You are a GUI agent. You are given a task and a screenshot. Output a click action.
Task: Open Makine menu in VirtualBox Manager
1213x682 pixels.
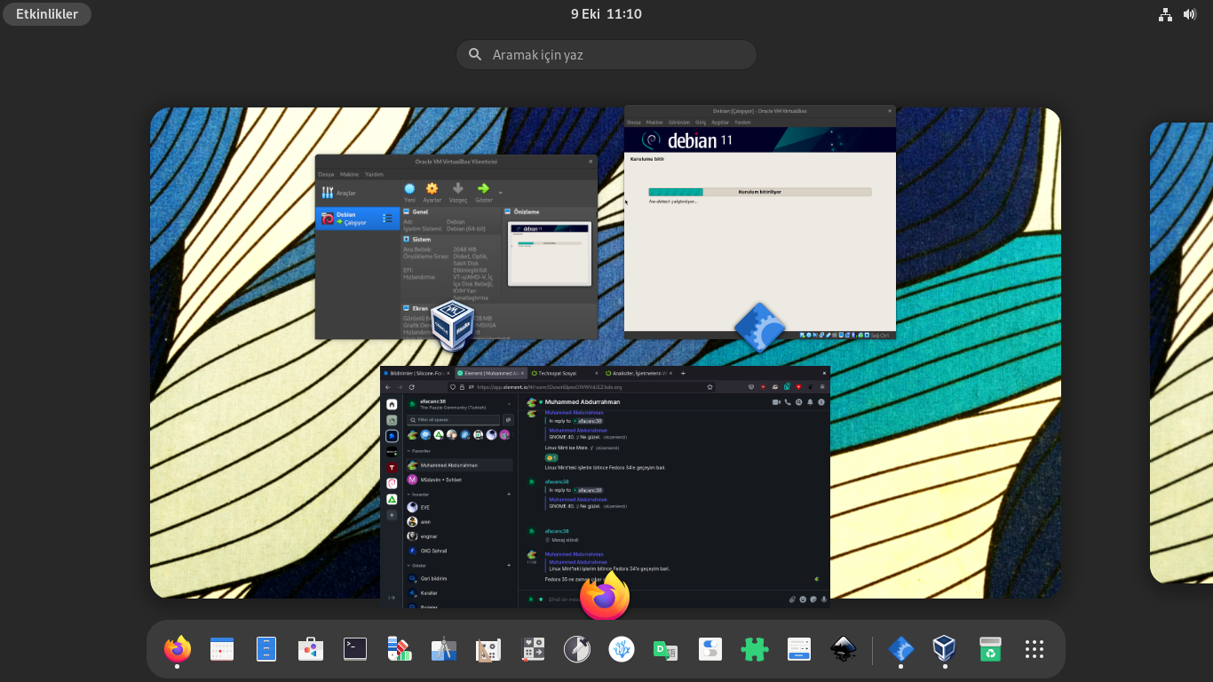point(350,174)
